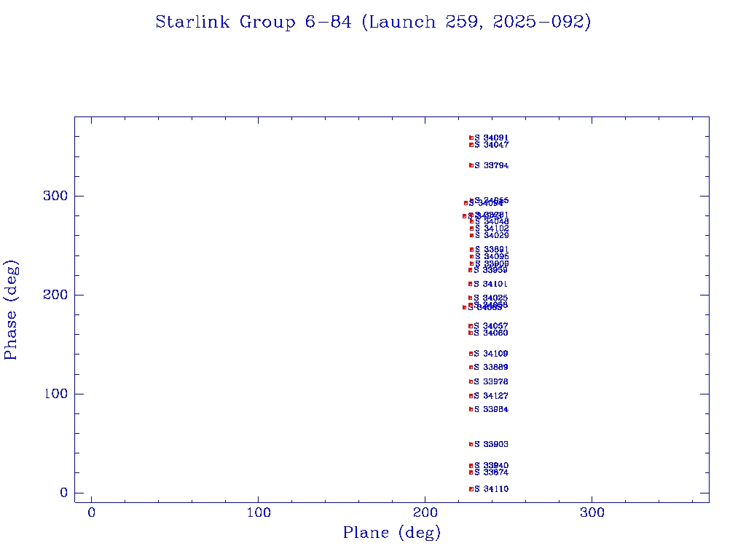The height and width of the screenshot is (559, 746).
Task: Select the red marker next to S 34127
Action: [471, 396]
